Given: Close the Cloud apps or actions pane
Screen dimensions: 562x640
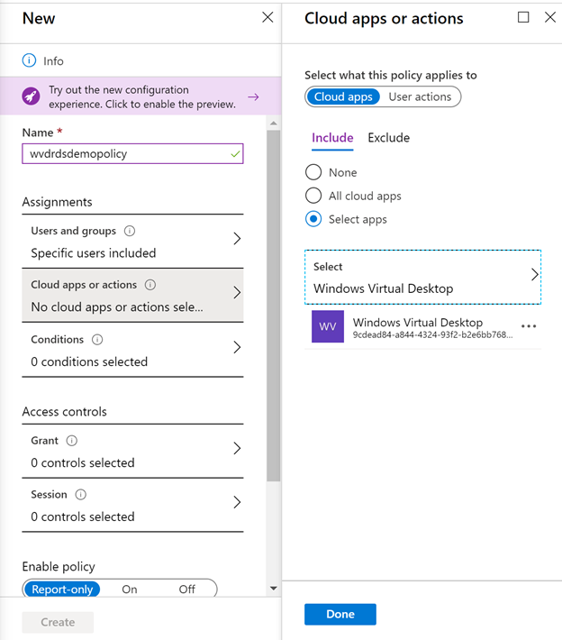Looking at the screenshot, I should coord(550,17).
